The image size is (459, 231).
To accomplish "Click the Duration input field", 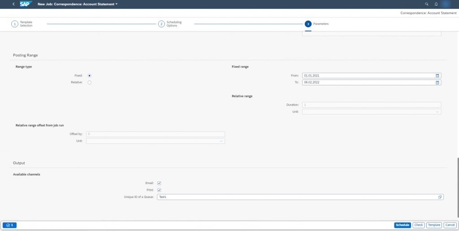I will (x=372, y=105).
